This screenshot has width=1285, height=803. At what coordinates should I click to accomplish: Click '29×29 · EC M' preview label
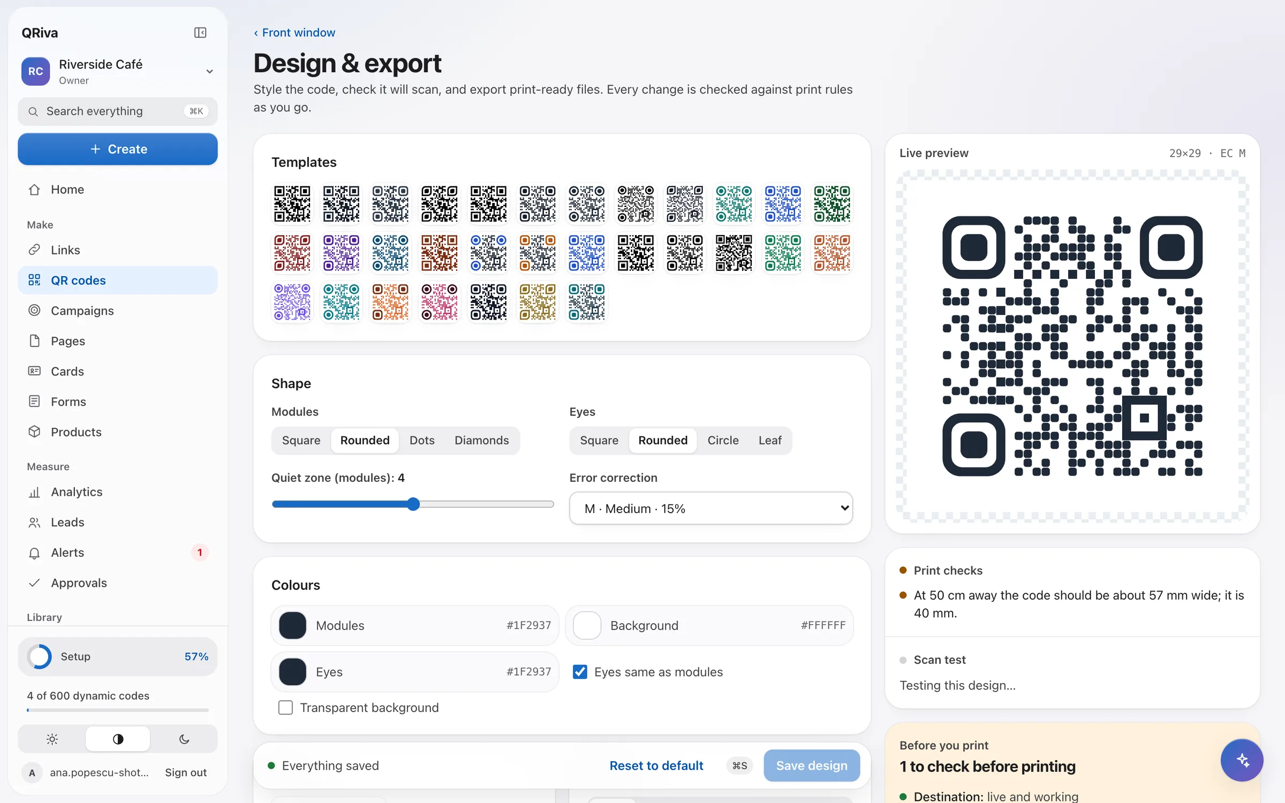(1207, 153)
